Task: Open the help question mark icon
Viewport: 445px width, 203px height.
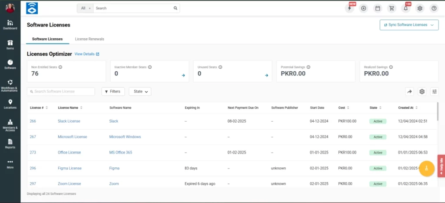Action: [434, 8]
